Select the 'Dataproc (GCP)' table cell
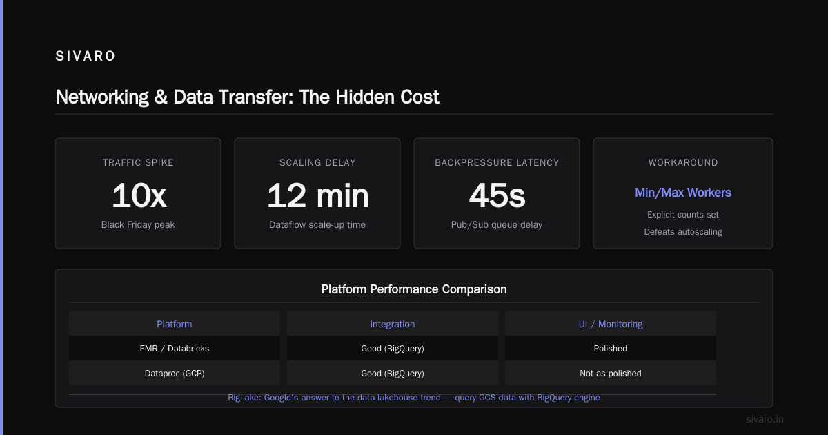Image resolution: width=828 pixels, height=435 pixels. pos(175,374)
